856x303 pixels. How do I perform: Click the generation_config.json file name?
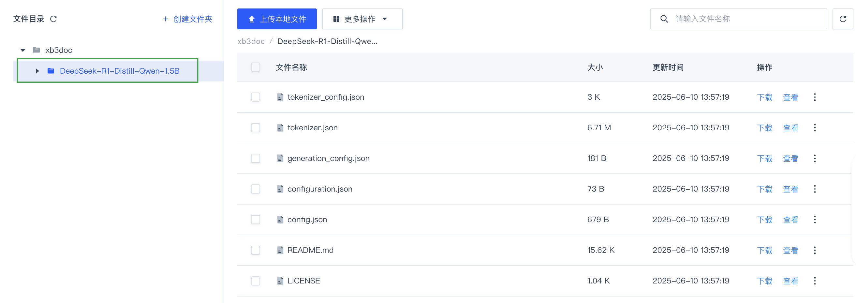click(x=328, y=158)
